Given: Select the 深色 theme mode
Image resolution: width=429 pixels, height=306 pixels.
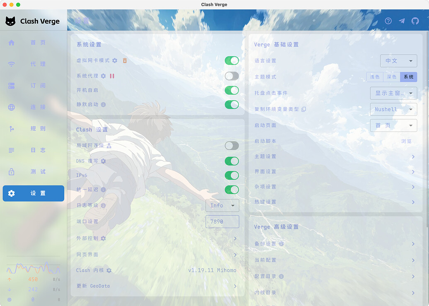Looking at the screenshot, I should tap(392, 77).
